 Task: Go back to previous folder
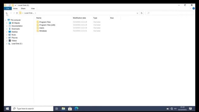click(x=7, y=13)
